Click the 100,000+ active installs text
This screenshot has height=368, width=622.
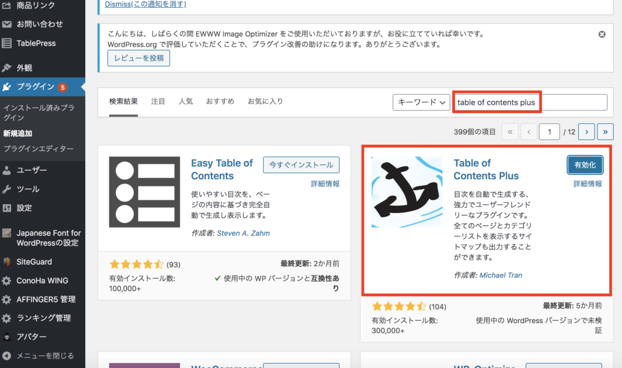click(125, 288)
